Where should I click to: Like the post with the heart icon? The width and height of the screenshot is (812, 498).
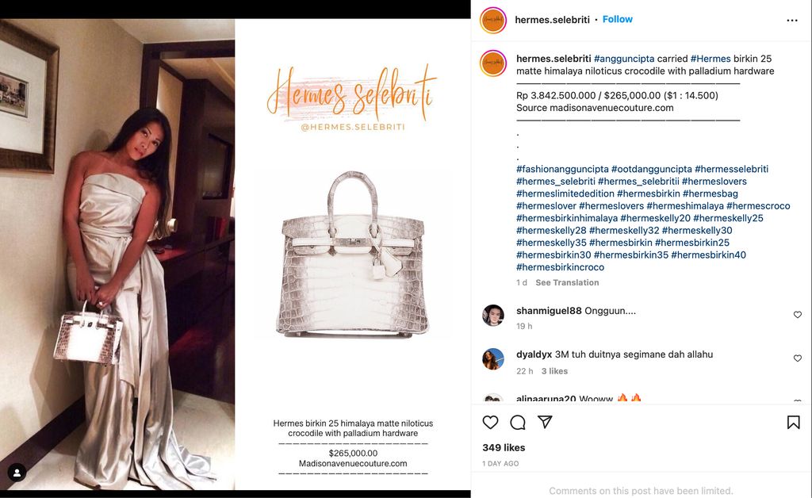point(490,423)
